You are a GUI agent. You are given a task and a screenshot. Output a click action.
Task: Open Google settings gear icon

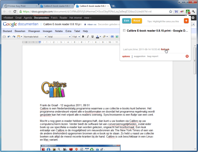[193, 18]
